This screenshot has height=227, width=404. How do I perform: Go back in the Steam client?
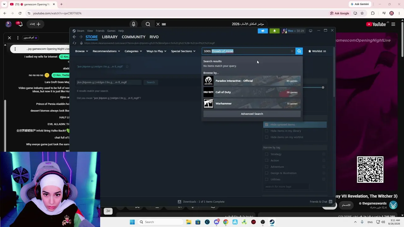74,37
